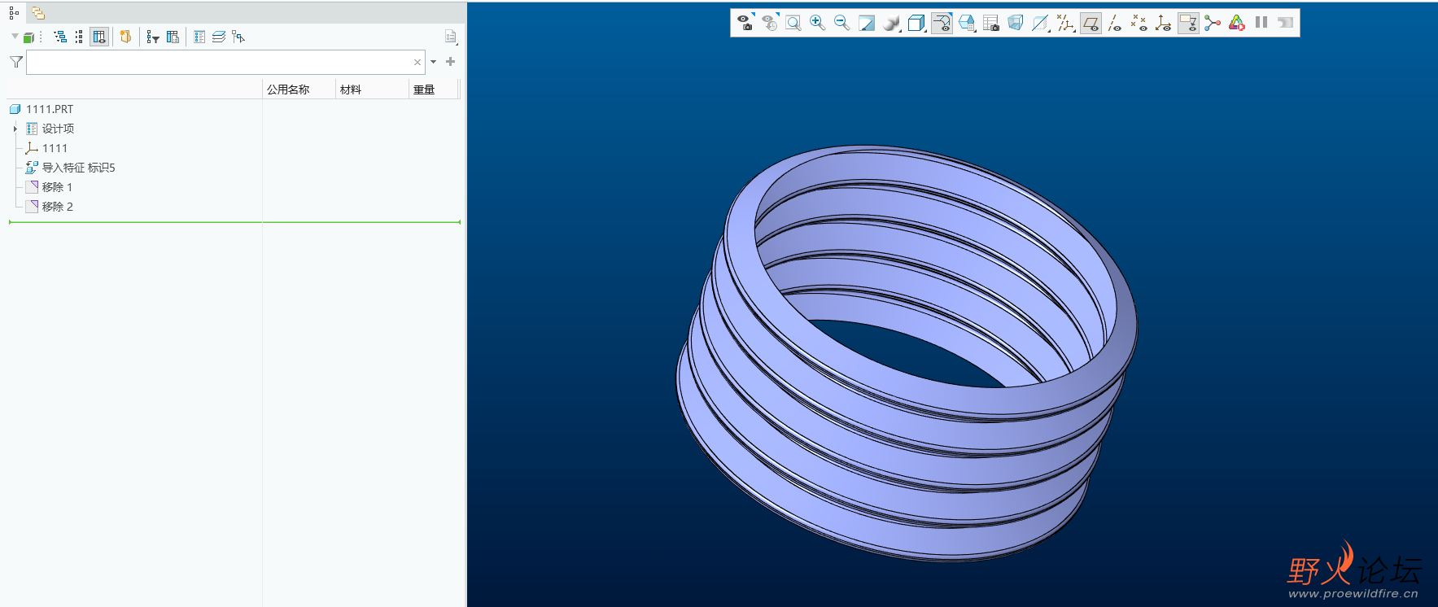Image resolution: width=1438 pixels, height=607 pixels.
Task: Click the pause simulation icon
Action: pyautogui.click(x=1261, y=23)
